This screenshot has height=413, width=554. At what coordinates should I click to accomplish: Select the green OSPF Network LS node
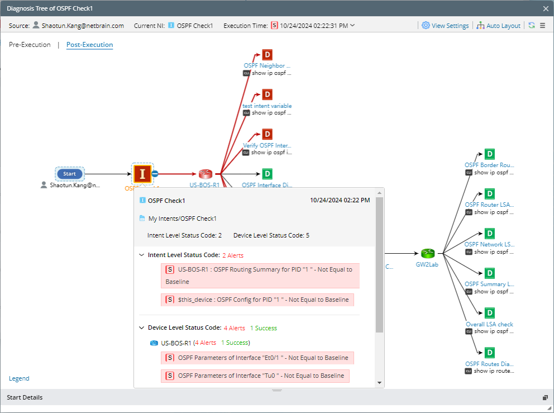[x=489, y=233]
